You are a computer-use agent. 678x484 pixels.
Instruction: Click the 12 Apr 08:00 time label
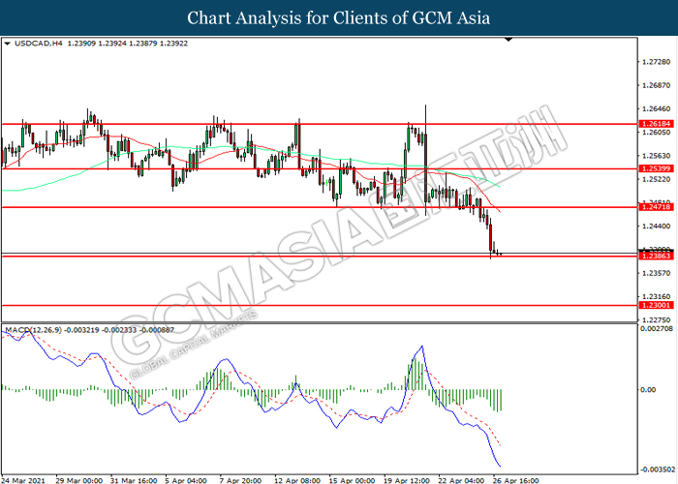297,480
